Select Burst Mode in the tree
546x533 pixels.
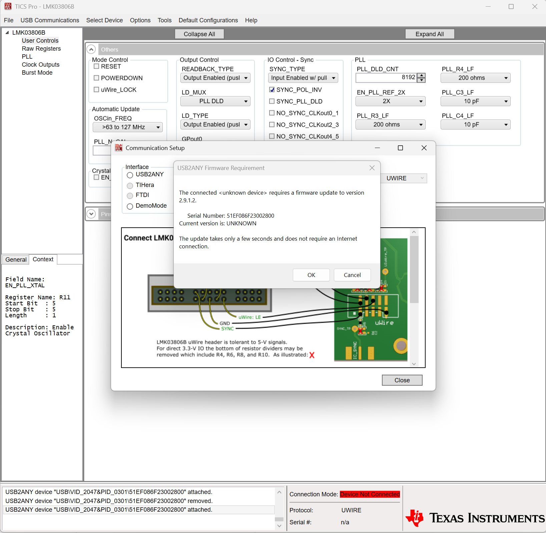click(37, 73)
